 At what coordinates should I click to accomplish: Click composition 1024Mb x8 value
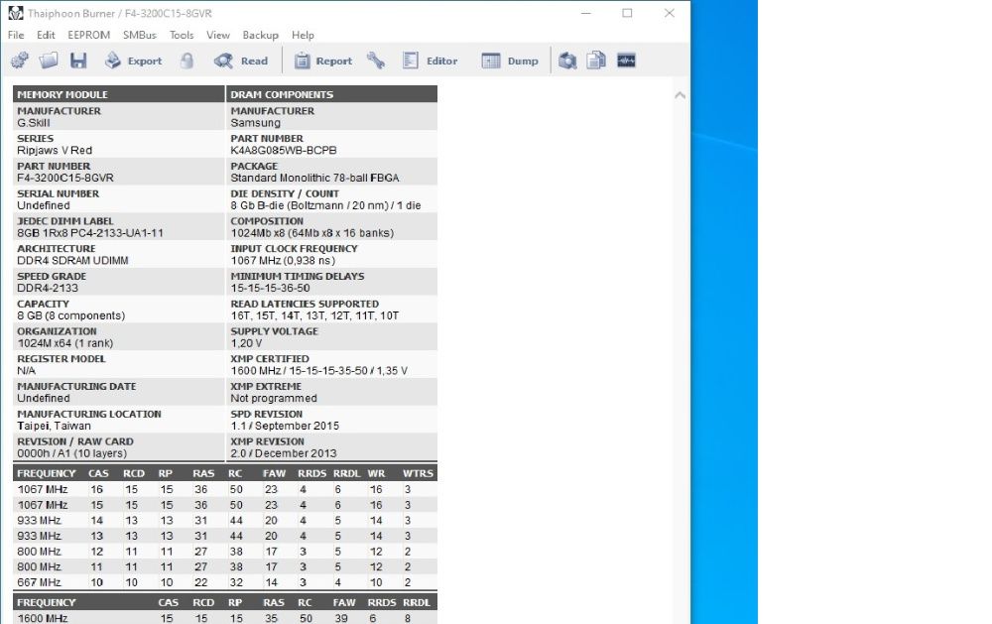[312, 233]
